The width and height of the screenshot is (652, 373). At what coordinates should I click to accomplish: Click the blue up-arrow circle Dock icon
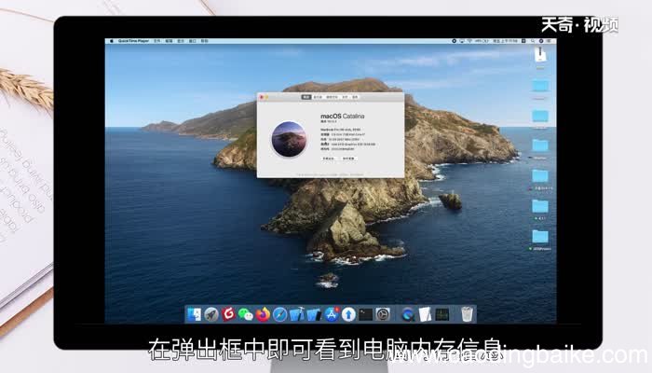click(x=348, y=315)
